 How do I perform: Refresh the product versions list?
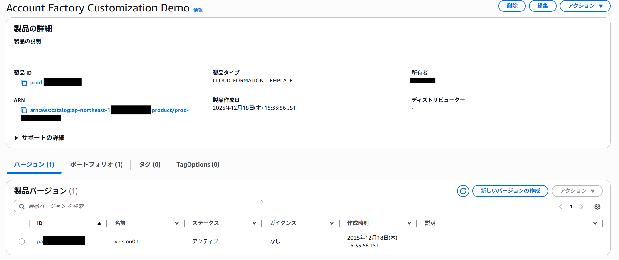tap(463, 191)
